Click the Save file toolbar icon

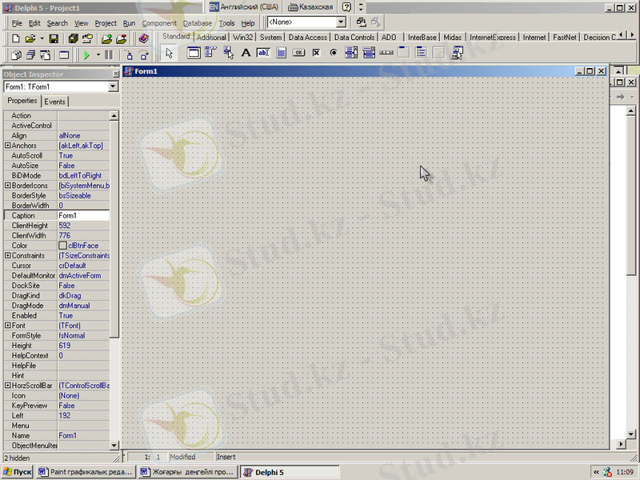click(53, 38)
